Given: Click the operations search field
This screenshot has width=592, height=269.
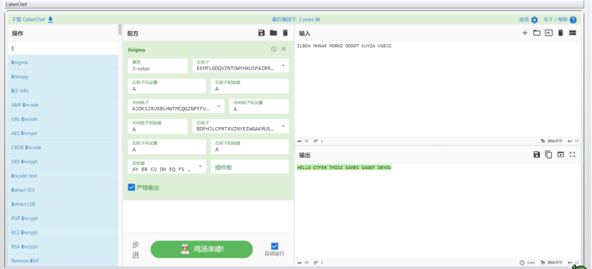Looking at the screenshot, I should tap(63, 49).
